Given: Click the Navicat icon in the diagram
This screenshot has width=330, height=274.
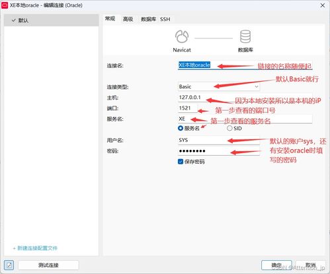Looking at the screenshot, I should (182, 36).
